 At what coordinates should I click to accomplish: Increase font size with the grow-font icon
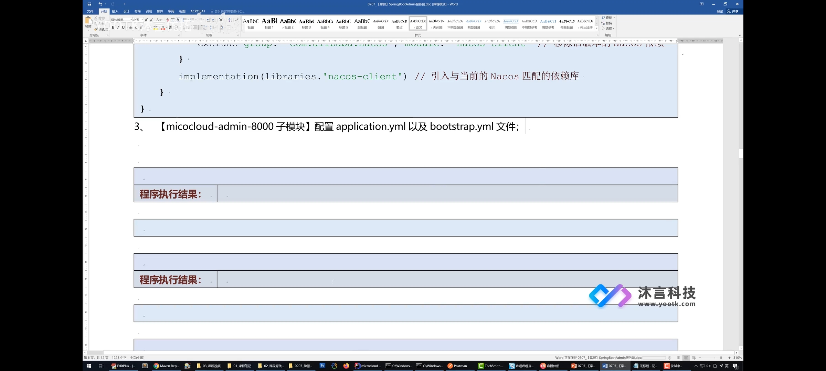pyautogui.click(x=146, y=20)
